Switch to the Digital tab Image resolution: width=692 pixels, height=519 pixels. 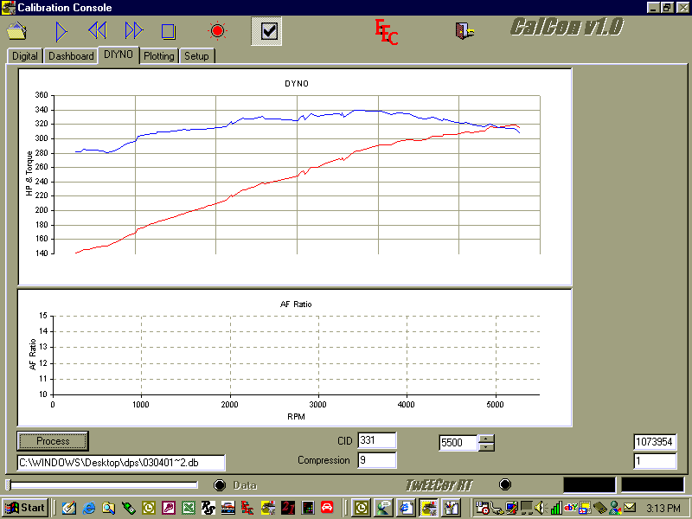click(x=25, y=56)
